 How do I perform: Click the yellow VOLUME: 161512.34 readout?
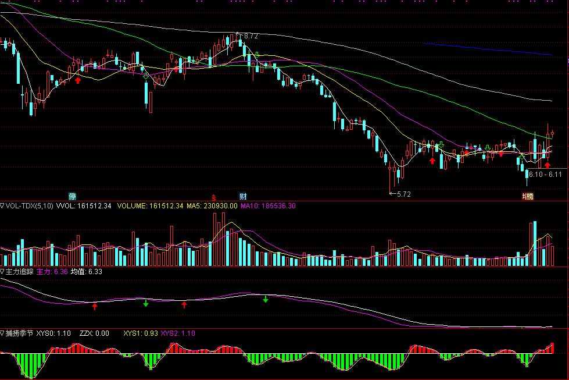click(150, 206)
